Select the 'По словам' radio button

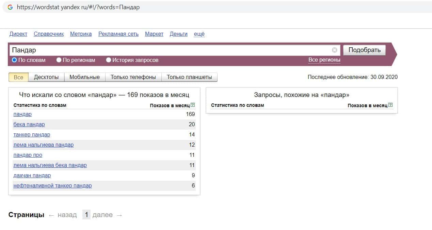14,60
